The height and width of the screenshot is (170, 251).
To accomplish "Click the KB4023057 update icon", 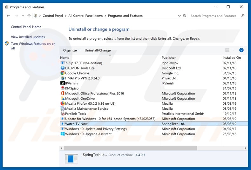I will [x=62, y=119].
